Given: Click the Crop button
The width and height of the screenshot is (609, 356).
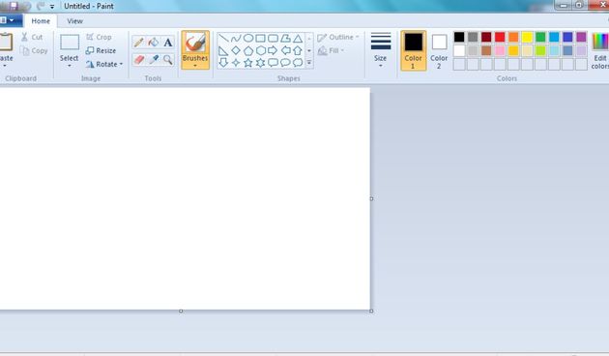Looking at the screenshot, I should pyautogui.click(x=99, y=37).
